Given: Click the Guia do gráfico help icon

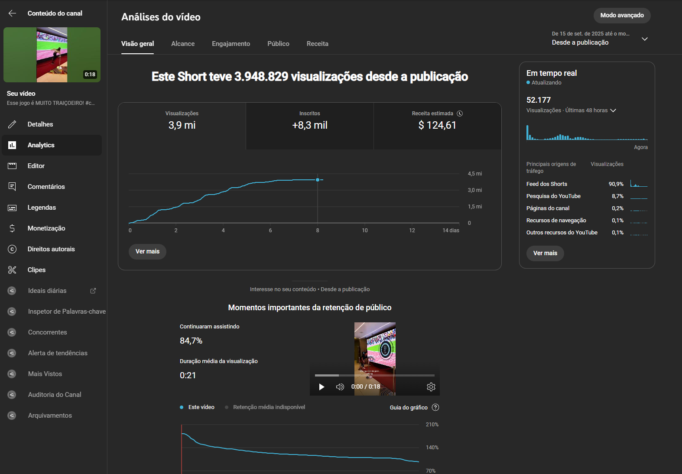Looking at the screenshot, I should pyautogui.click(x=435, y=407).
